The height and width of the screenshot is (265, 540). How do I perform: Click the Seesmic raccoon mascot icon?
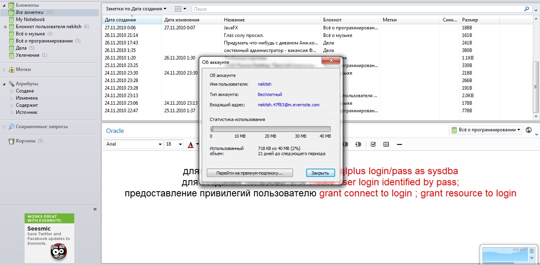(x=59, y=251)
